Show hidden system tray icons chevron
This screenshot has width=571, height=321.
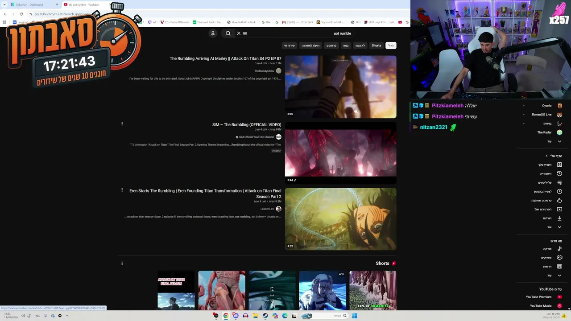67,316
